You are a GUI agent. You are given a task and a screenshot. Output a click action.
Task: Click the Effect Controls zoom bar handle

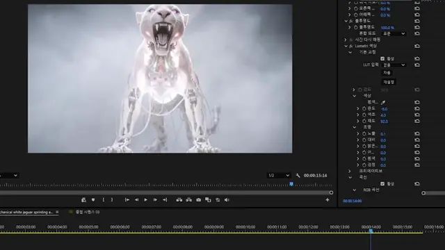423,193
